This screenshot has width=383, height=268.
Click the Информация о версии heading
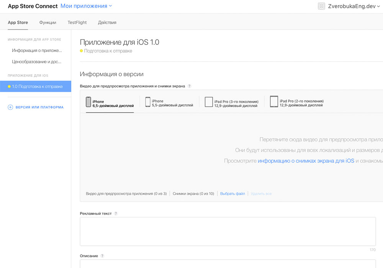tap(111, 74)
